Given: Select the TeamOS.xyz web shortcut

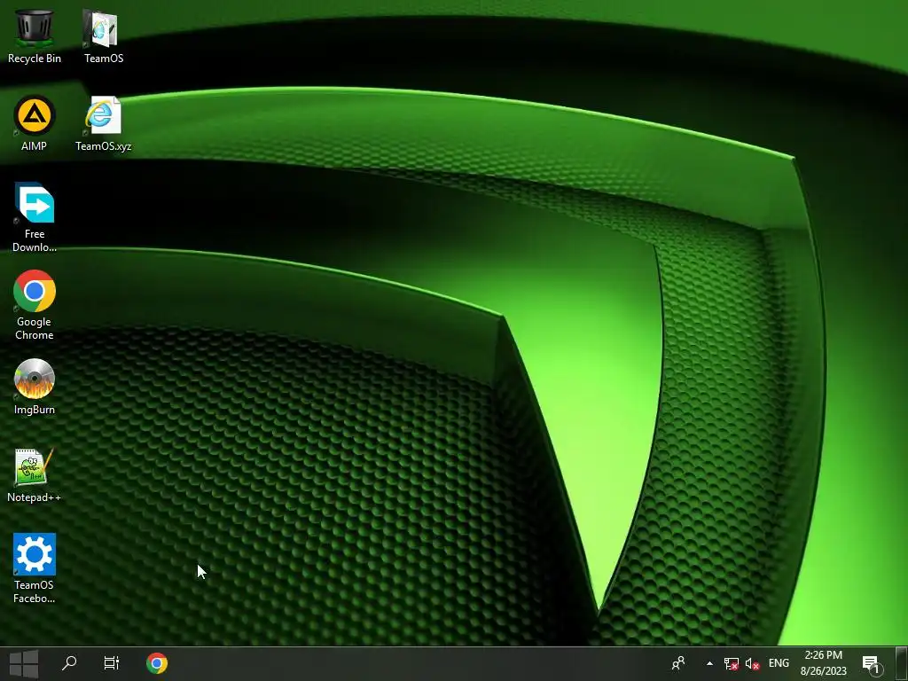Looking at the screenshot, I should (x=103, y=124).
